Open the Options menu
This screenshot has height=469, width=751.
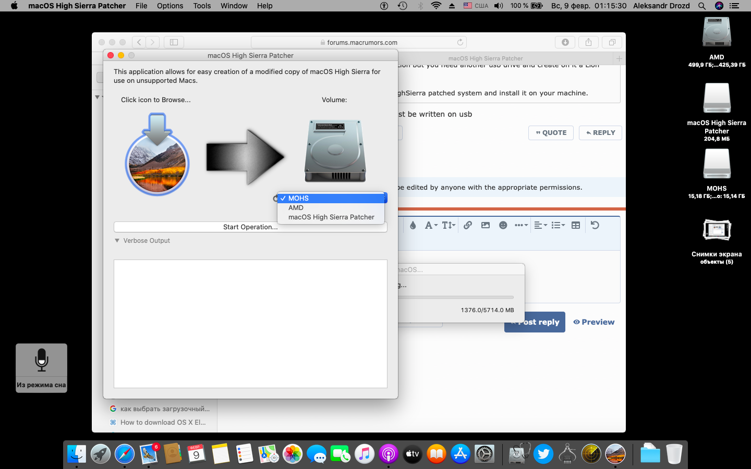tap(170, 6)
